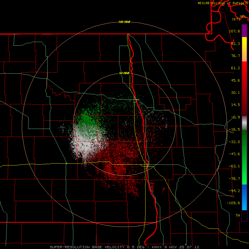Select the -47.6 velocity scale value

(x=234, y=154)
